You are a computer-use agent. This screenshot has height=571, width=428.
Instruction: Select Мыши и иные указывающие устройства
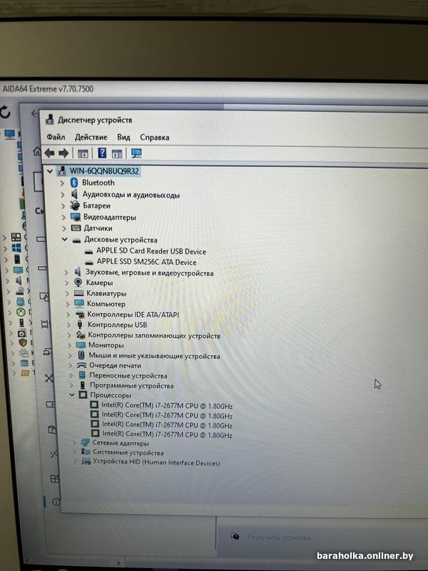(154, 355)
